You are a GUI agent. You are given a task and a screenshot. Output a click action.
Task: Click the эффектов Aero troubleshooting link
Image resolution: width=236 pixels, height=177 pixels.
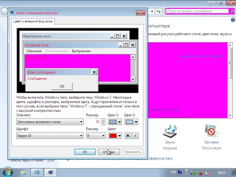tap(160, 158)
